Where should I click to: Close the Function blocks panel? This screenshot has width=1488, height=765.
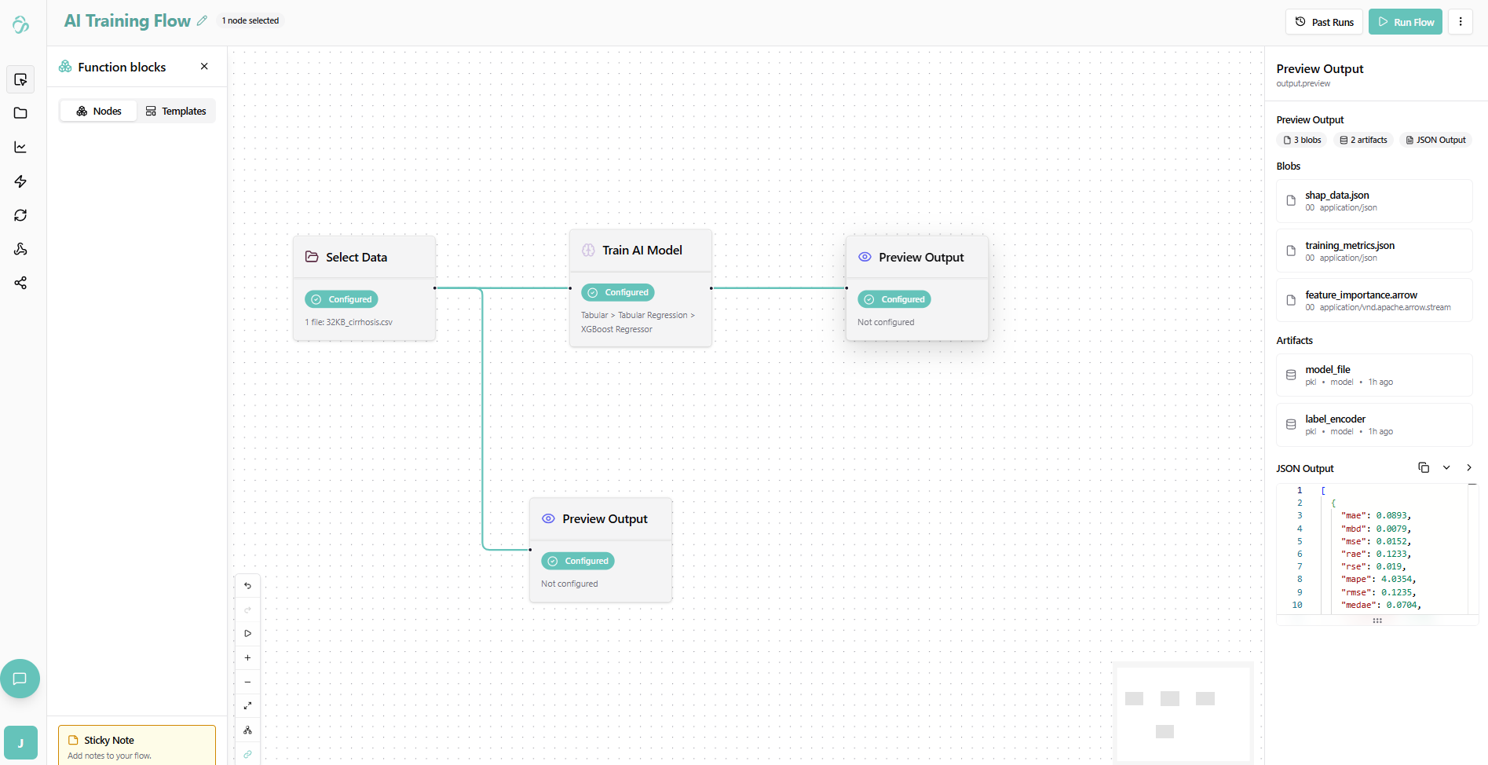click(x=204, y=67)
